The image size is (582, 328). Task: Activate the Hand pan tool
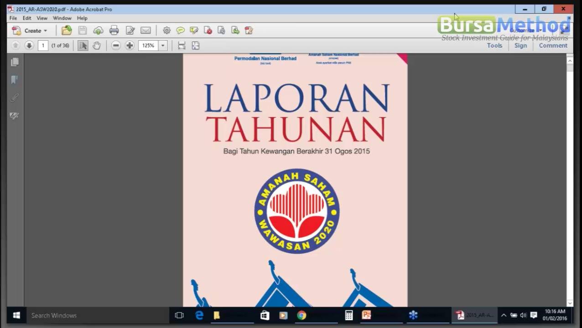[x=96, y=46]
